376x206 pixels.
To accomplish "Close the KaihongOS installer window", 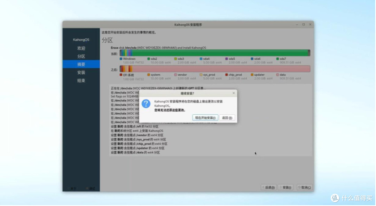I will point(310,24).
